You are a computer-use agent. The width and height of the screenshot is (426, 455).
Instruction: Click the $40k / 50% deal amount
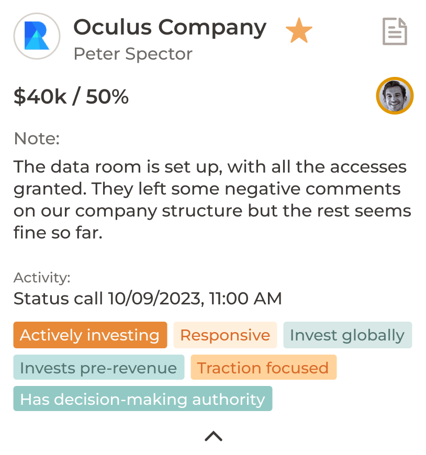click(x=71, y=96)
